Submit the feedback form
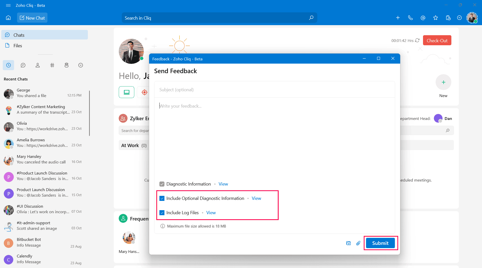 coord(380,243)
